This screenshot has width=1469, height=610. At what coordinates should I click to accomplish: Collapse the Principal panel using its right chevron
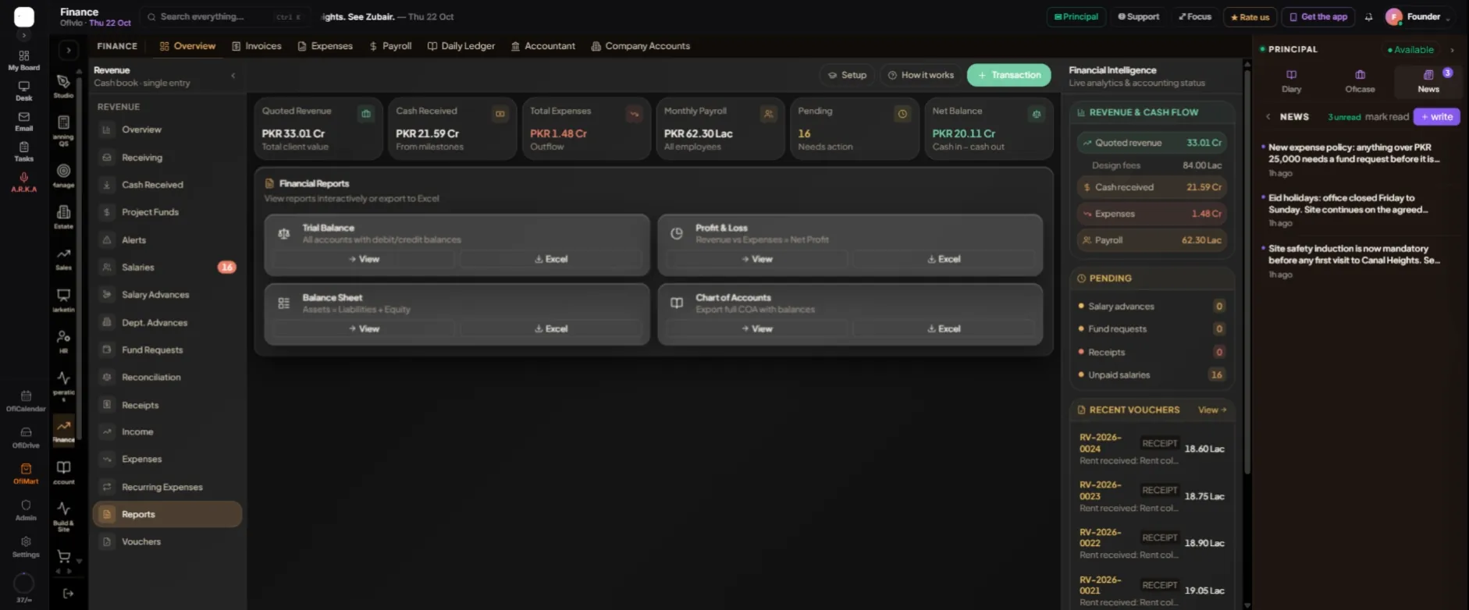click(x=1452, y=50)
